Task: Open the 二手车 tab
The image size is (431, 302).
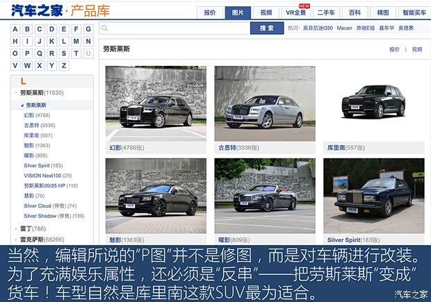Action: tap(326, 12)
